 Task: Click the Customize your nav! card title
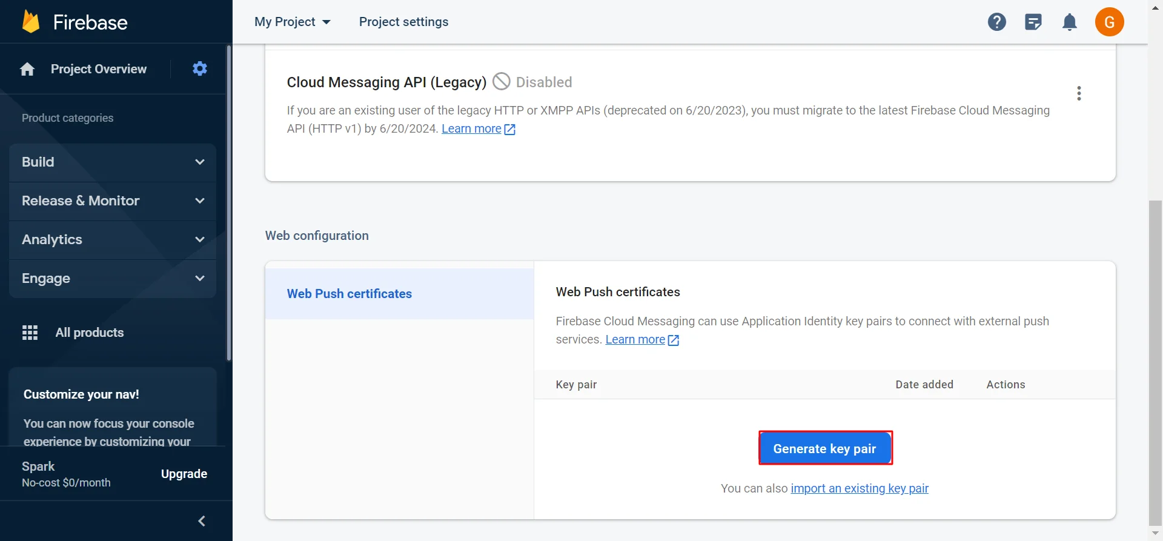[x=81, y=394]
